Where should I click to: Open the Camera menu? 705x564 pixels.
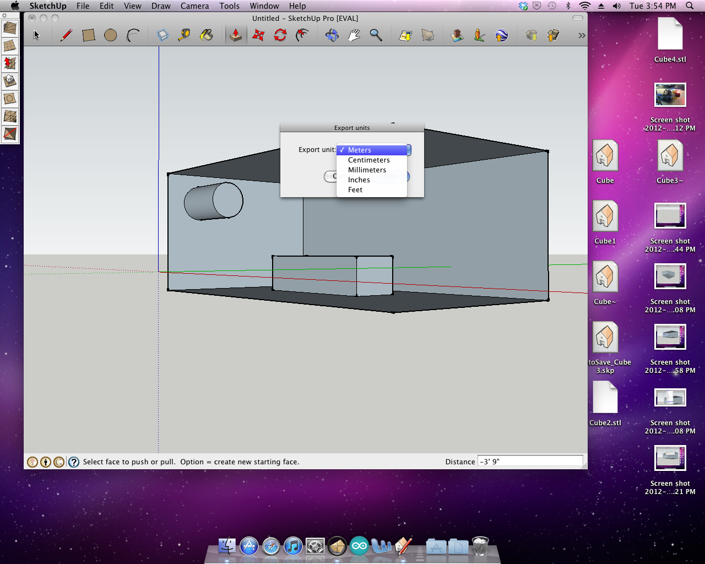coord(194,6)
